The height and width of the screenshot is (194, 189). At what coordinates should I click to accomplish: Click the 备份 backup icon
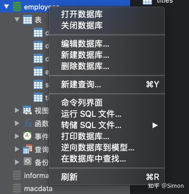[x=27, y=162]
